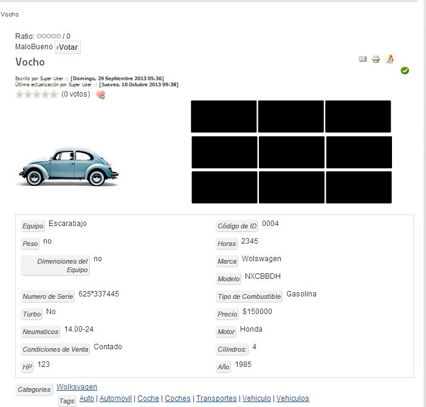The width and height of the screenshot is (426, 407).
Task: Click the Última actualización date line
Action: point(97,84)
